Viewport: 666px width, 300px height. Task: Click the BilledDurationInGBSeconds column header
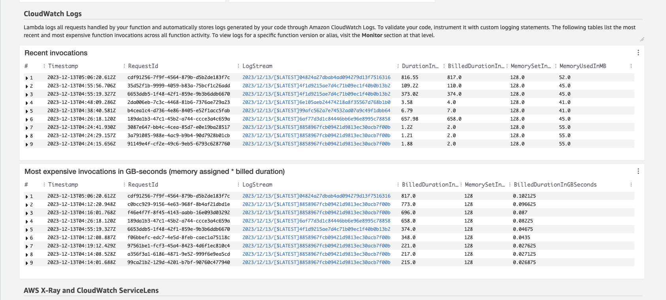(555, 185)
